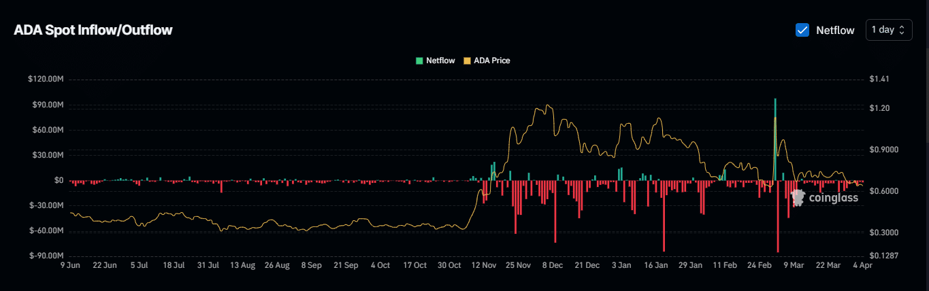Click the 9 Jun date on the x-axis
The height and width of the screenshot is (291, 929).
(70, 265)
